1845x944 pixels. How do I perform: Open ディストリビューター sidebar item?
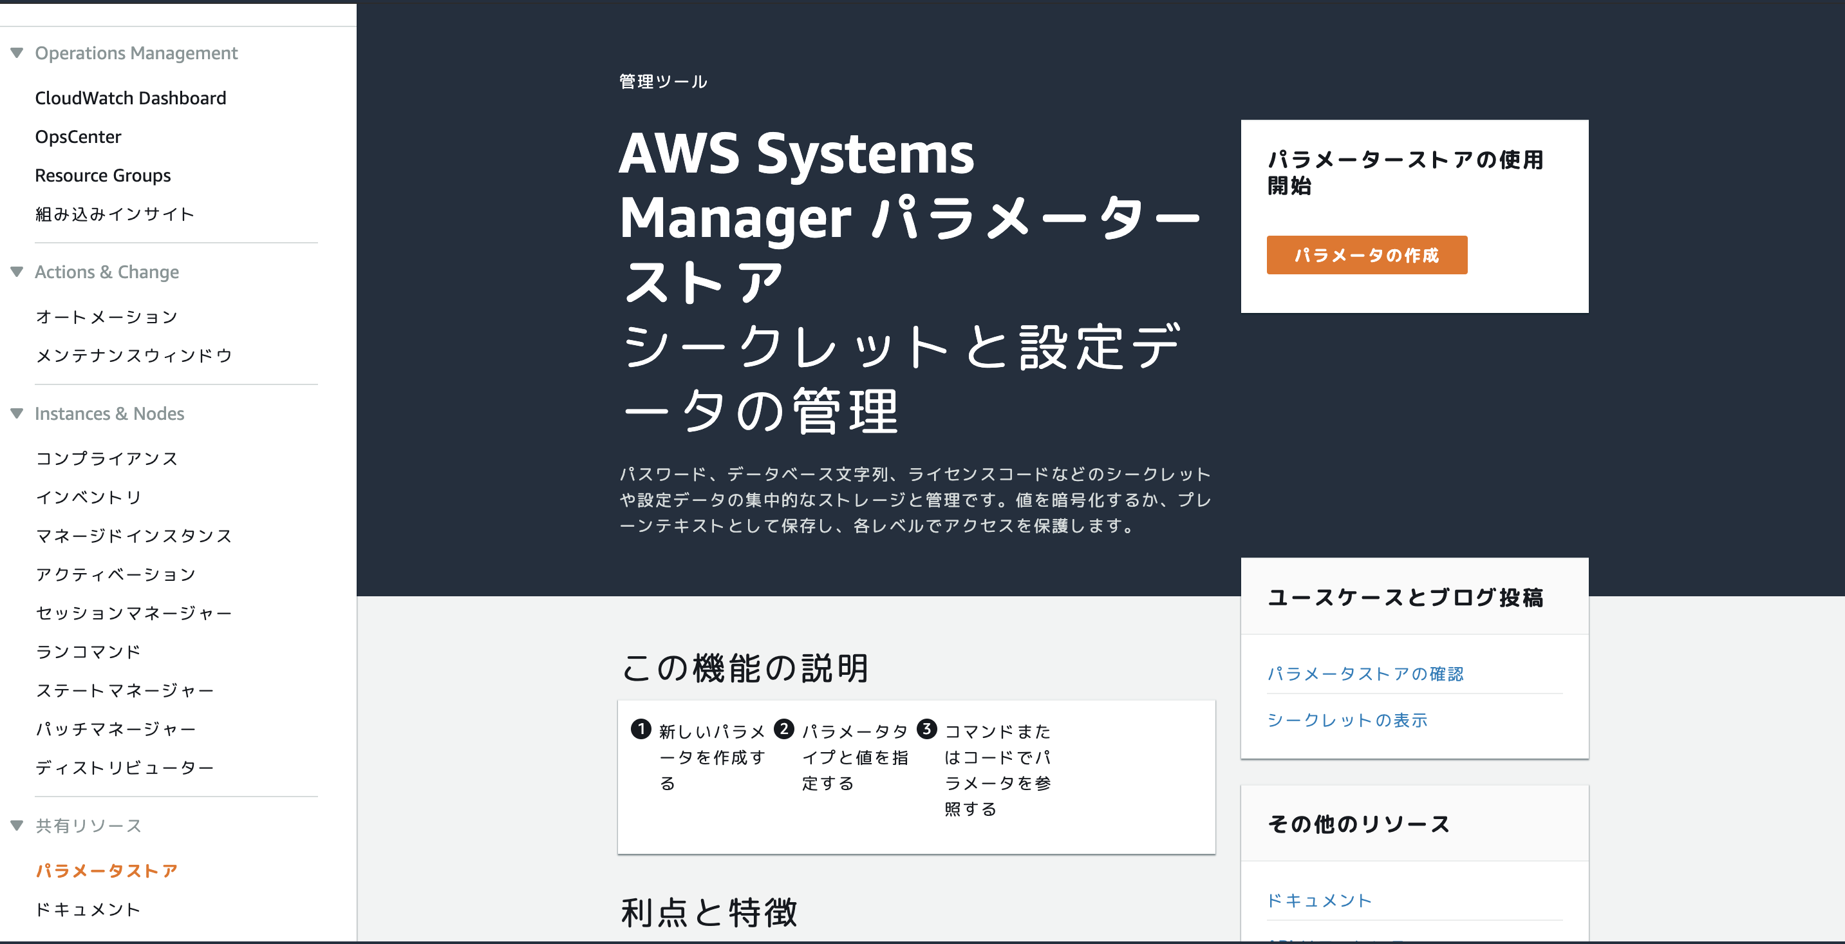125,768
